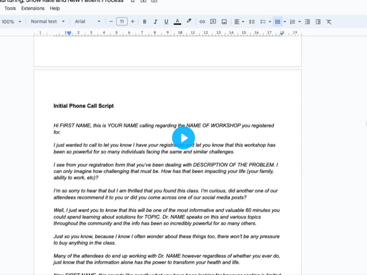Toggle italic formatting
Viewport: 367px width, 275px height.
pos(155,22)
